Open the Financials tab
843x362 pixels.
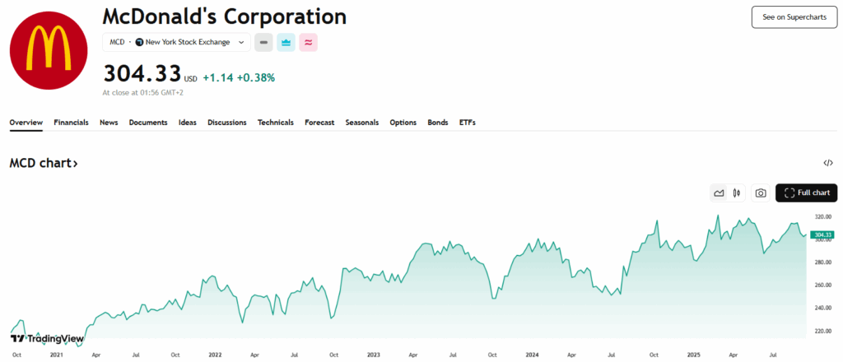[x=71, y=123]
